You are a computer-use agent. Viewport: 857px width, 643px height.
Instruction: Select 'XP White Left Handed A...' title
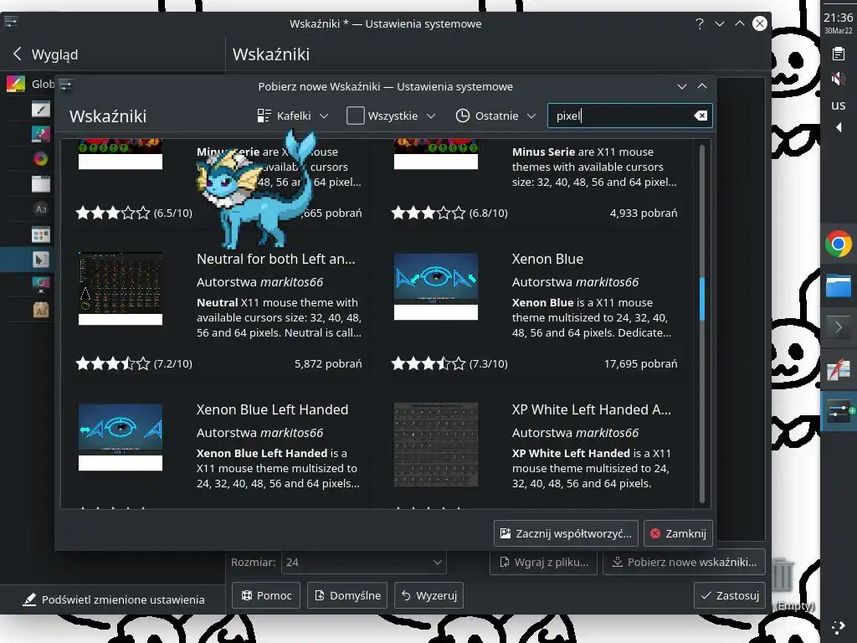coord(592,409)
